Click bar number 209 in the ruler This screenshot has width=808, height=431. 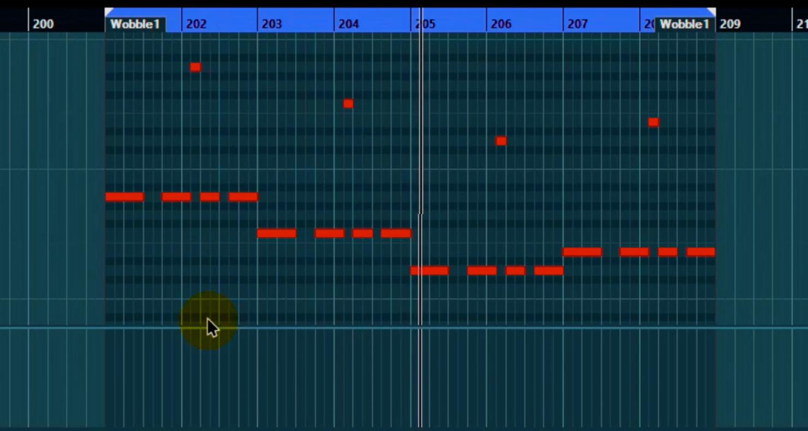tap(730, 24)
